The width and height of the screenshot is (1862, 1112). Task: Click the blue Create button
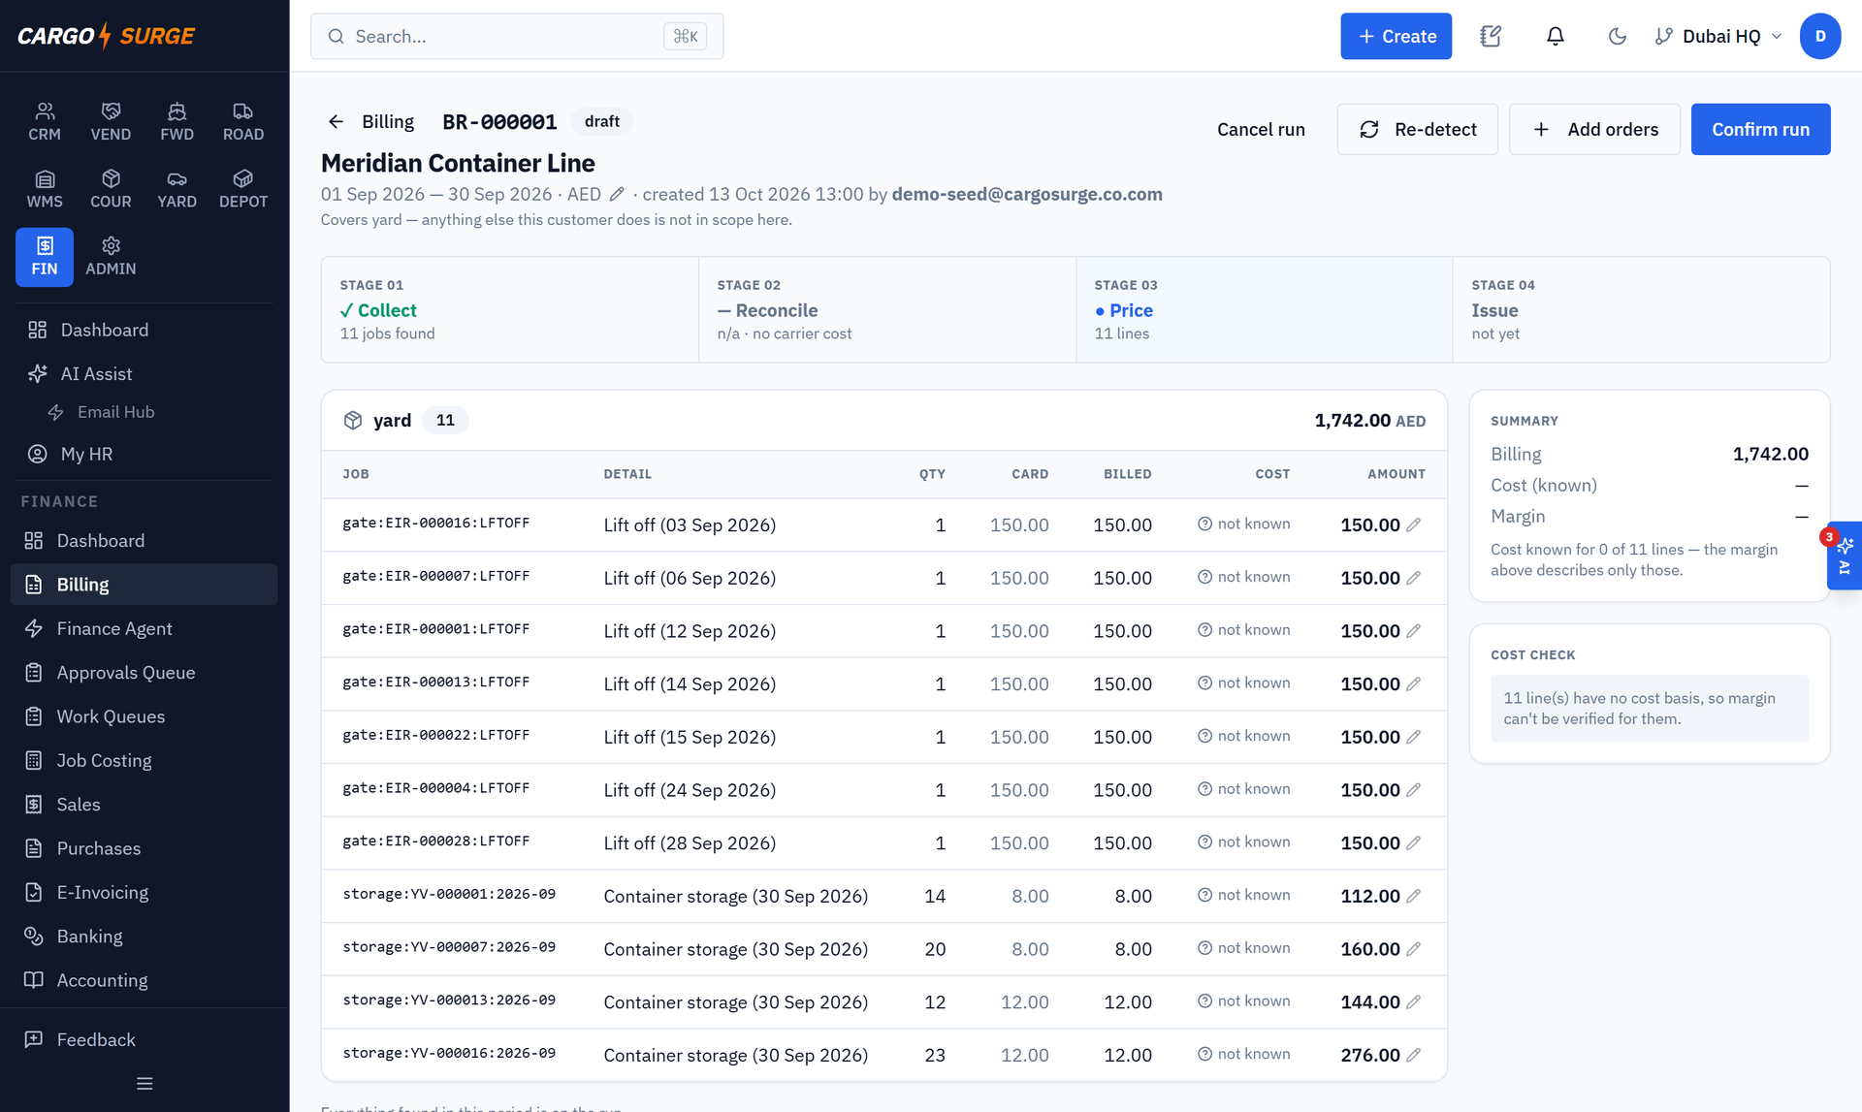tap(1396, 36)
